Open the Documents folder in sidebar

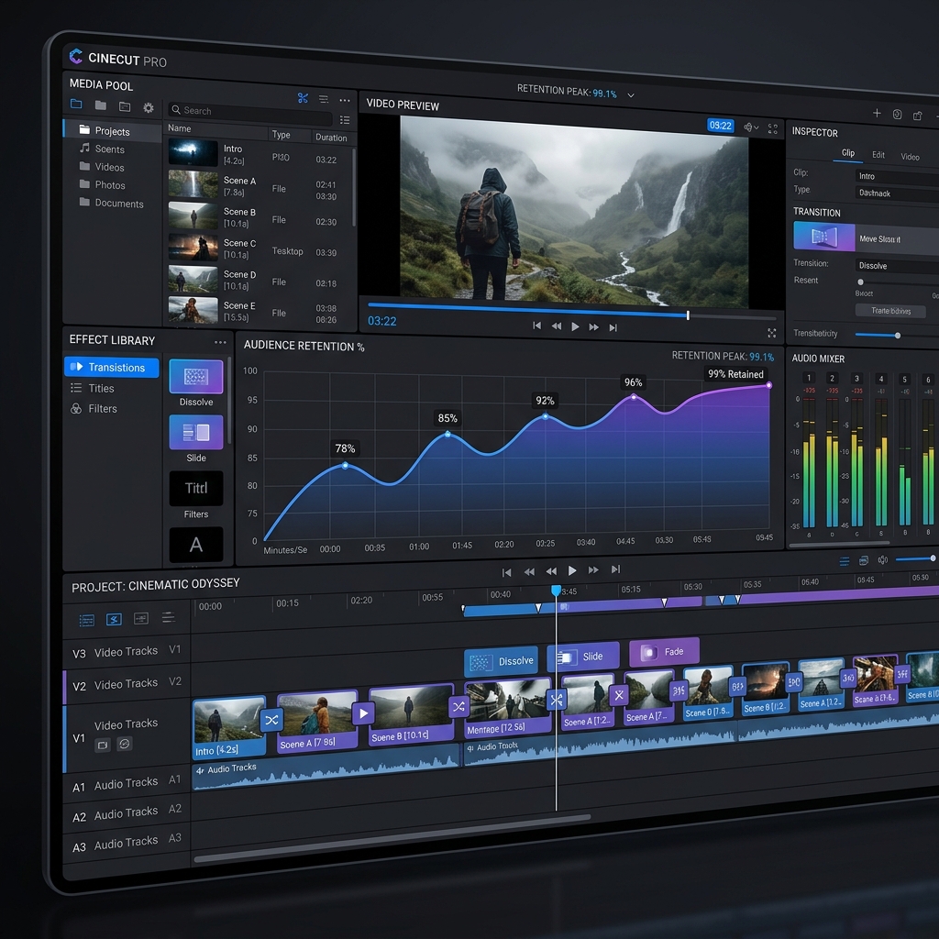(x=111, y=203)
